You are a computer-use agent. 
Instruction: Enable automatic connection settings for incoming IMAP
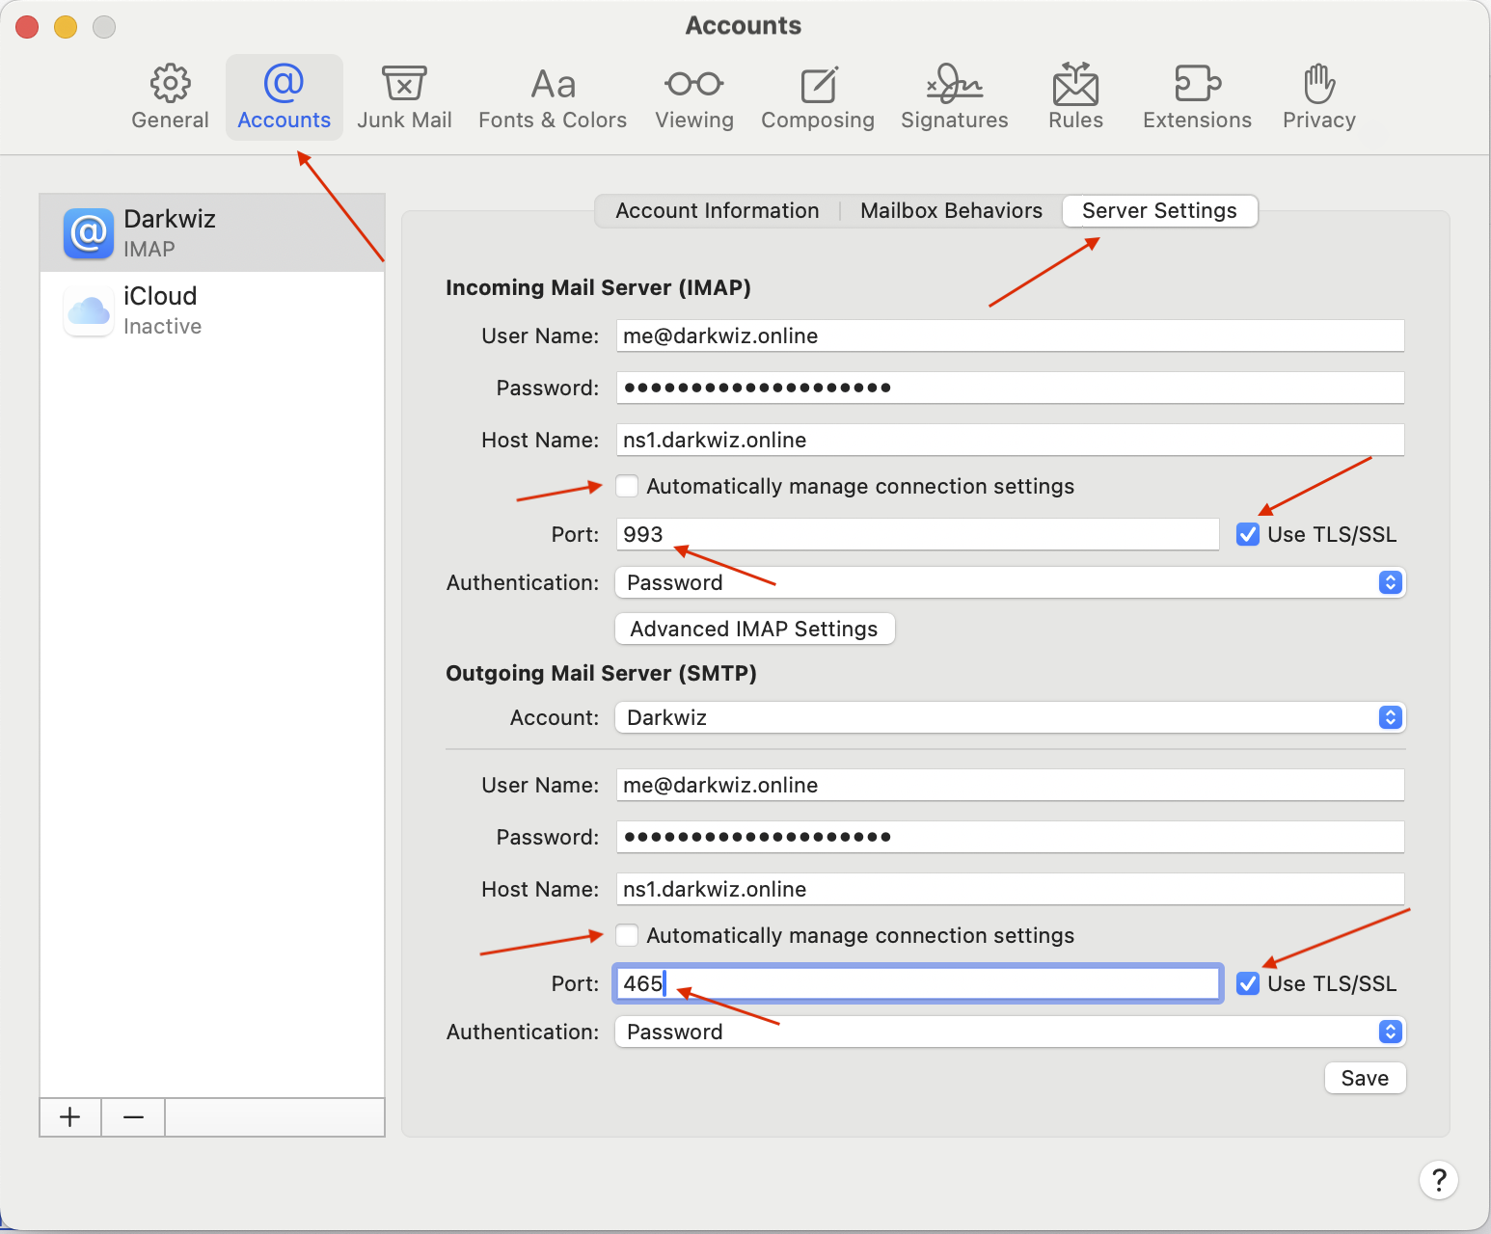pyautogui.click(x=627, y=486)
